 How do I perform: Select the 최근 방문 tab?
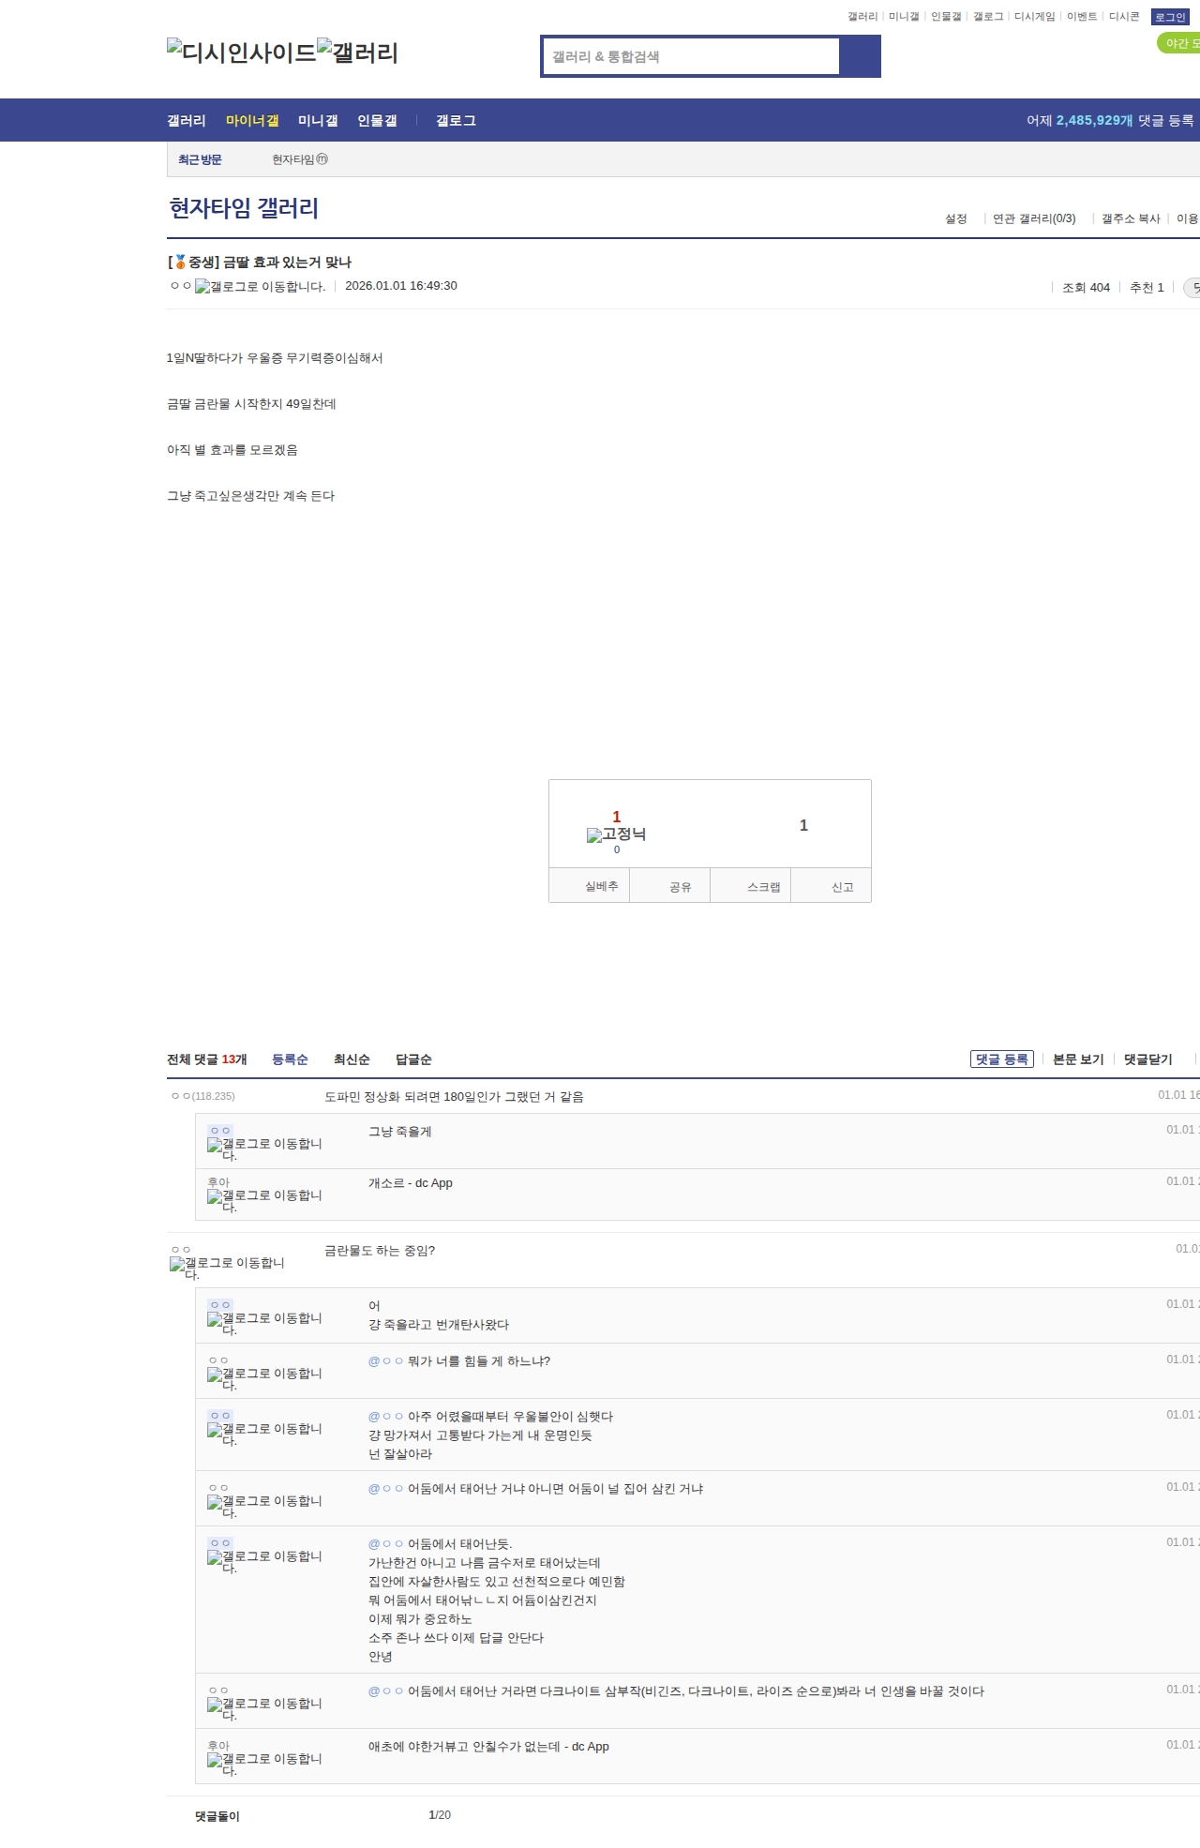click(x=200, y=160)
